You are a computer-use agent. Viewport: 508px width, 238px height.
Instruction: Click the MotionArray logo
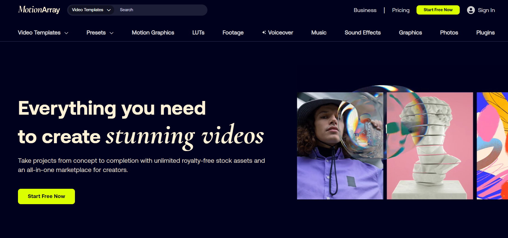(x=39, y=10)
